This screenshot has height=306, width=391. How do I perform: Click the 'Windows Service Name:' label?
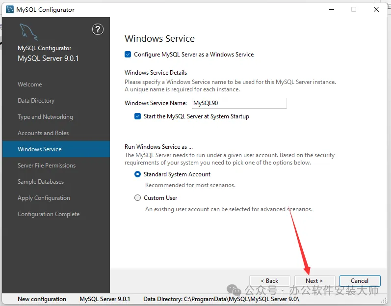[x=156, y=103]
